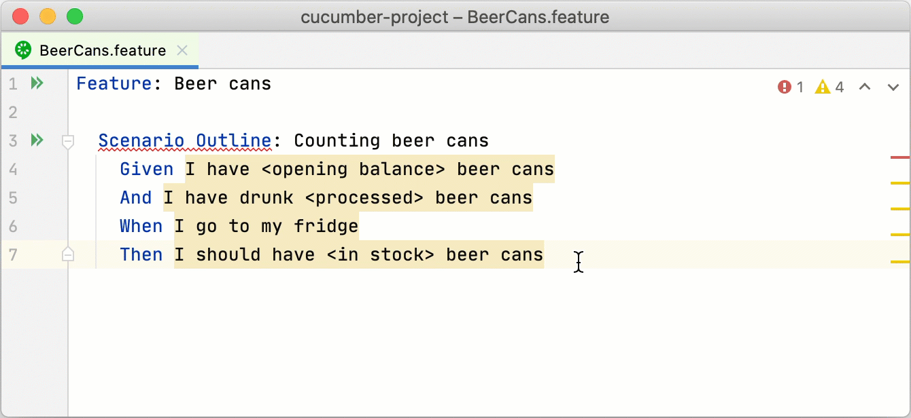Click the Cucumber icon on the file tab
The width and height of the screenshot is (911, 418).
[23, 50]
